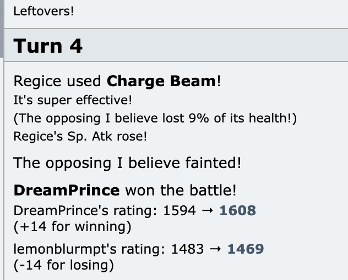Click the arrow between 1483 and 1469
348x280 pixels.
215,249
